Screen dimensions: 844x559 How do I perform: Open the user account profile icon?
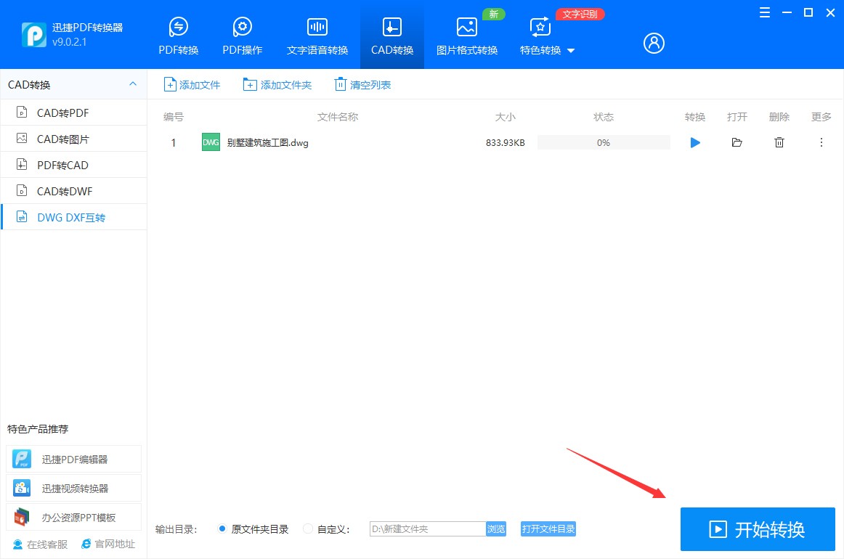pos(653,43)
